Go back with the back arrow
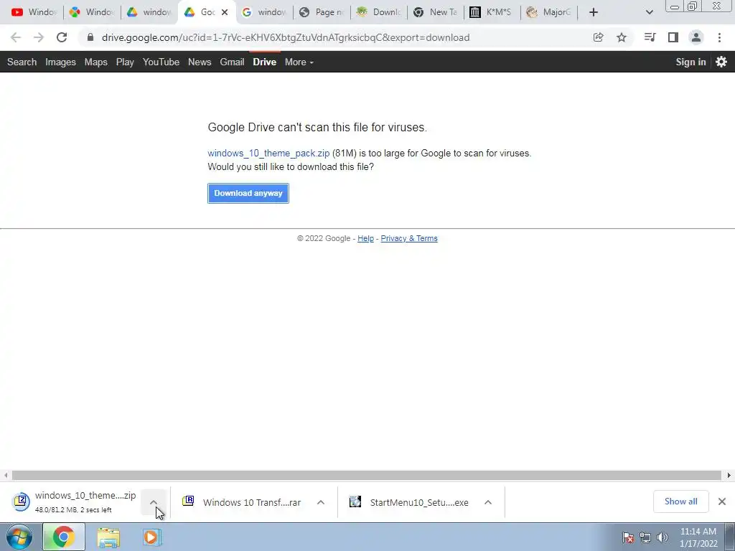Image resolution: width=735 pixels, height=551 pixels. 16,37
